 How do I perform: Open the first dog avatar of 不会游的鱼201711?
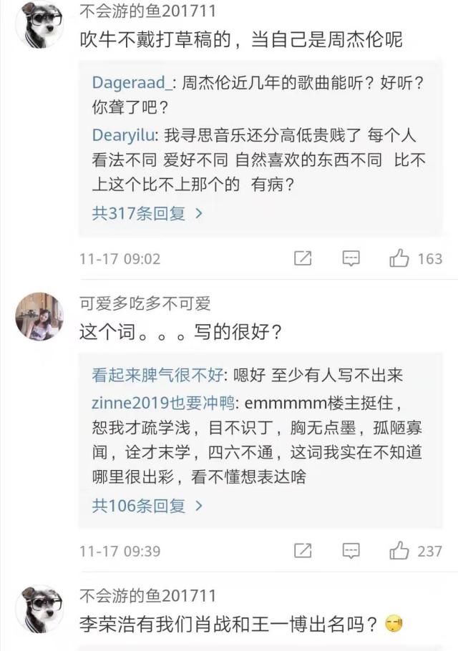coord(39,25)
